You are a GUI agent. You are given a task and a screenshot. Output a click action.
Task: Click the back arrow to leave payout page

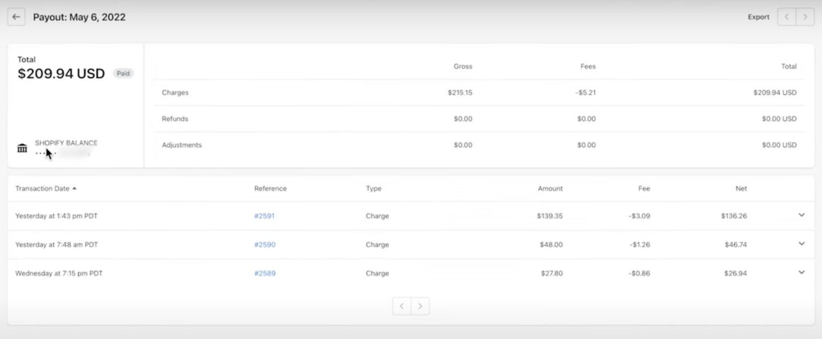[x=16, y=17]
